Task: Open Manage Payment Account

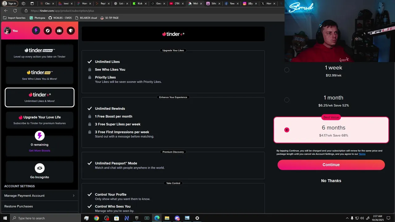Action: click(x=39, y=195)
